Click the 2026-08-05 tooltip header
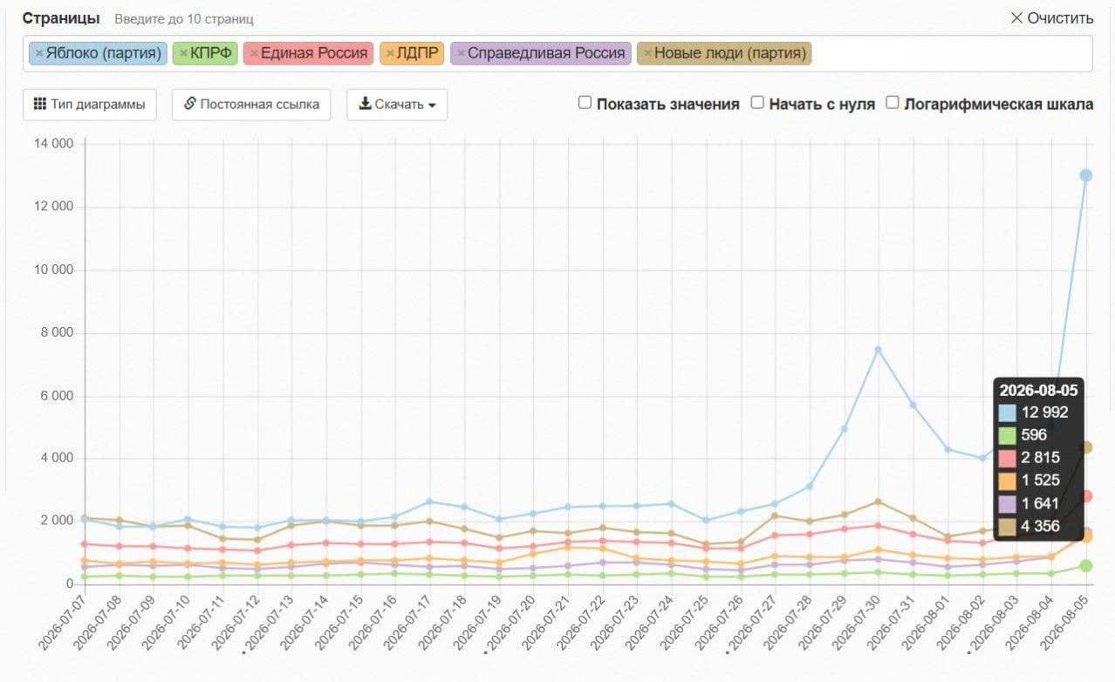1115x682 pixels. (1038, 390)
